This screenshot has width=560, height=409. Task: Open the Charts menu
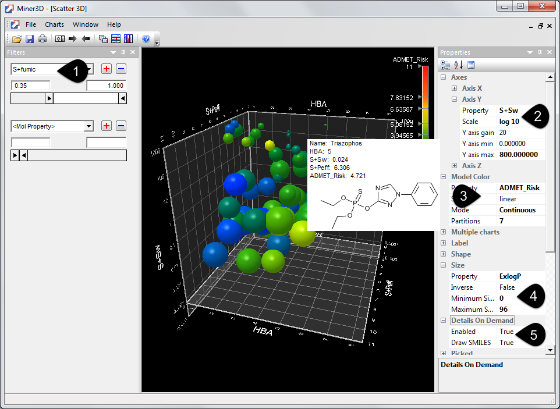[x=54, y=24]
